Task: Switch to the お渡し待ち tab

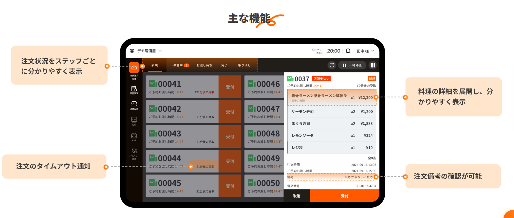Action: point(204,65)
